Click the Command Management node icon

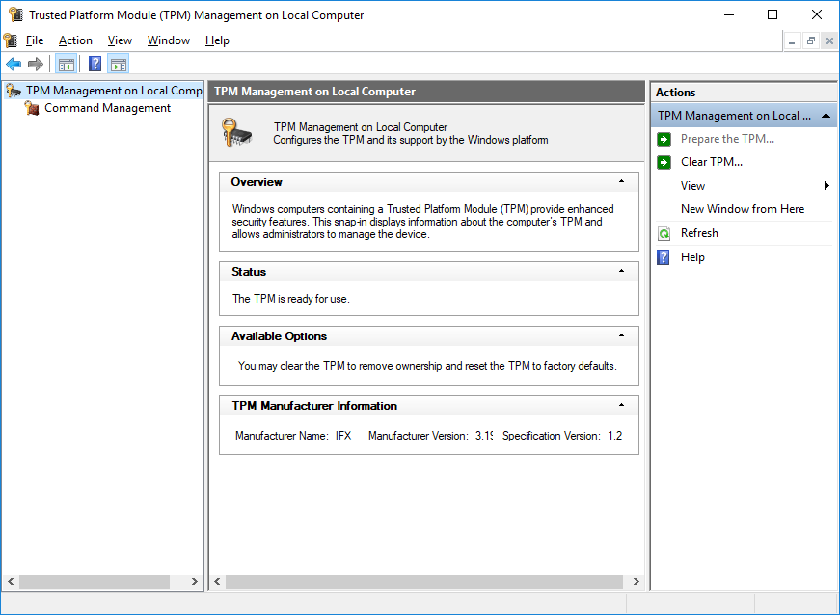[x=32, y=108]
